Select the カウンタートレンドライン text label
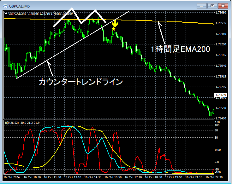The height and width of the screenshot is (184, 232). [81, 82]
